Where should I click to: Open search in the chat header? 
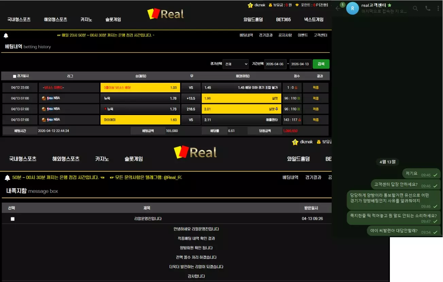(415, 8)
